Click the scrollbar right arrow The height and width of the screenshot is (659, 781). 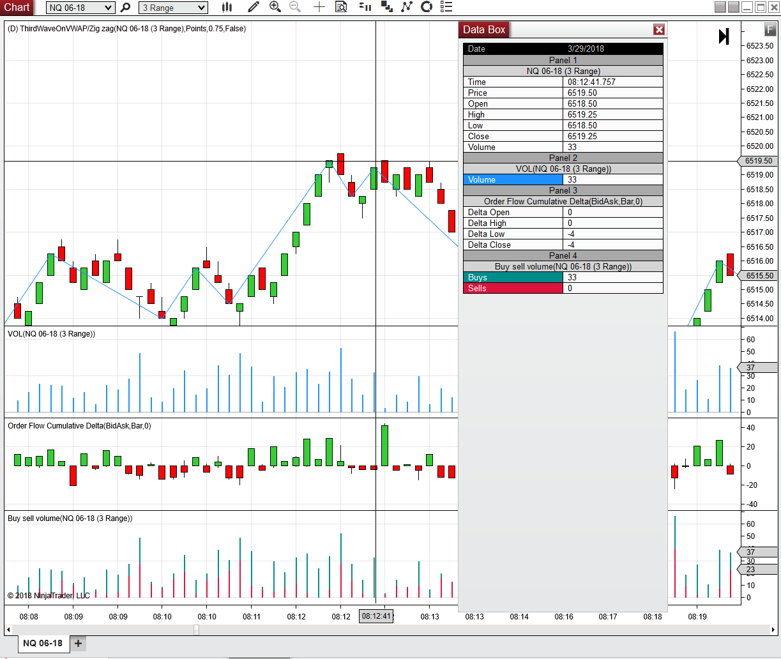point(773,630)
